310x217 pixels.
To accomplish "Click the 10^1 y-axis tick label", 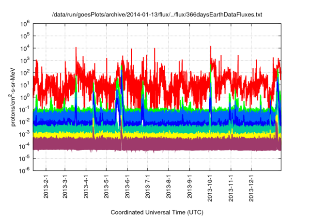I will pyautogui.click(x=25, y=85).
